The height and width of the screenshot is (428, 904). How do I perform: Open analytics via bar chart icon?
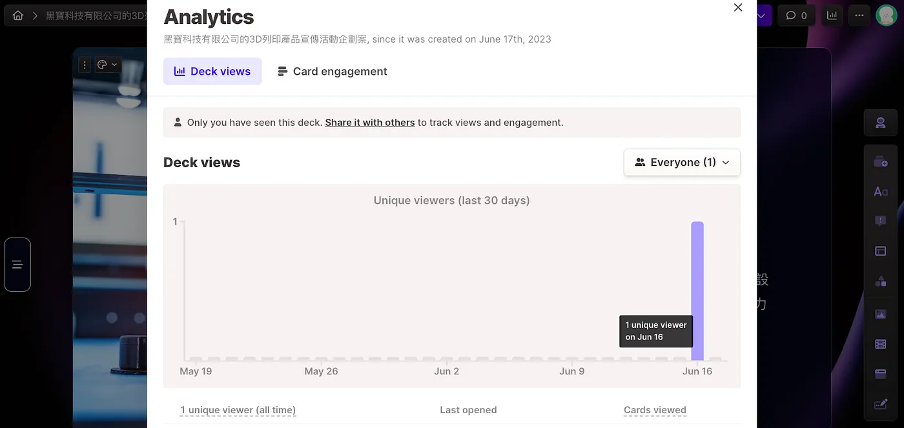point(832,15)
